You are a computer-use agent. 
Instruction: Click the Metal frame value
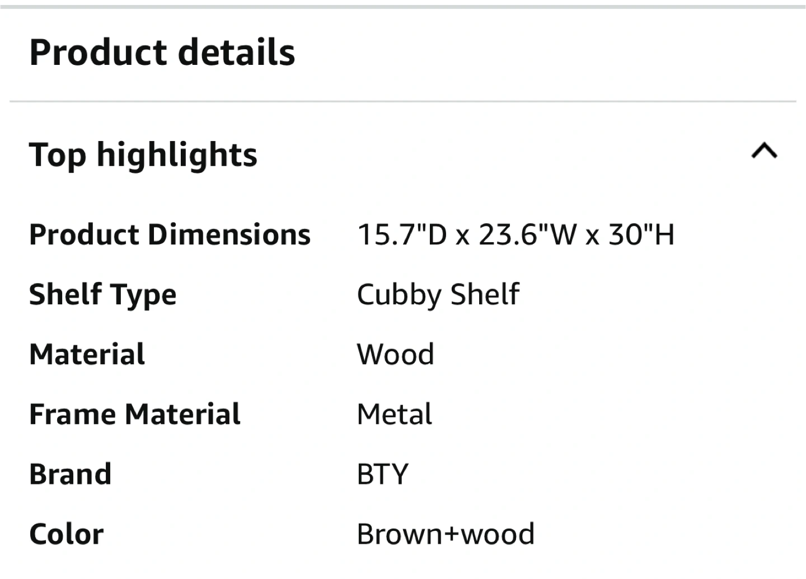point(394,415)
